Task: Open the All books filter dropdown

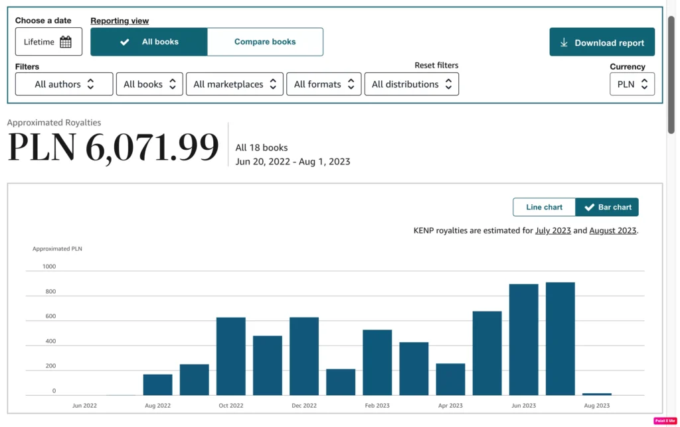Action: [149, 84]
